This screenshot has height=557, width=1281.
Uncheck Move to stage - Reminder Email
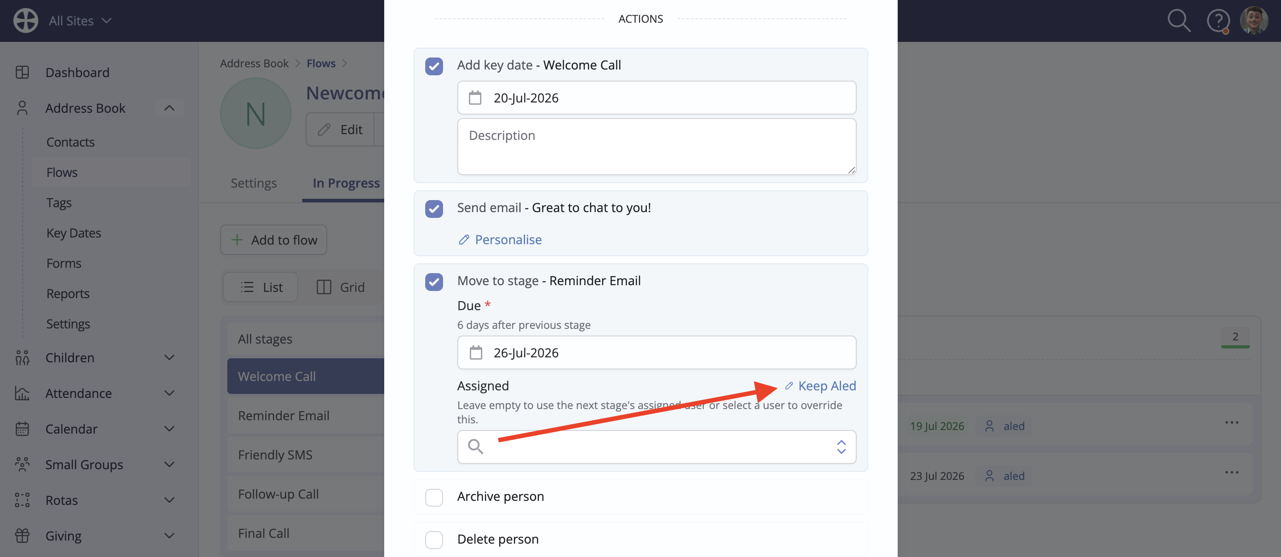coord(434,282)
